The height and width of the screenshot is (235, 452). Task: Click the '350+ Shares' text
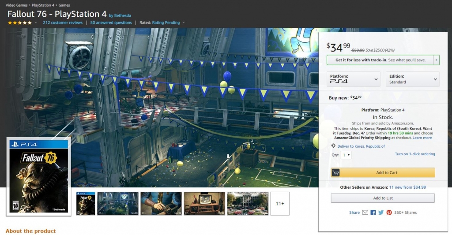[x=405, y=212]
